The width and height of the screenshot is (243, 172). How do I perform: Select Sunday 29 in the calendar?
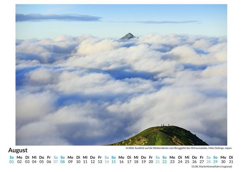pos(215,159)
